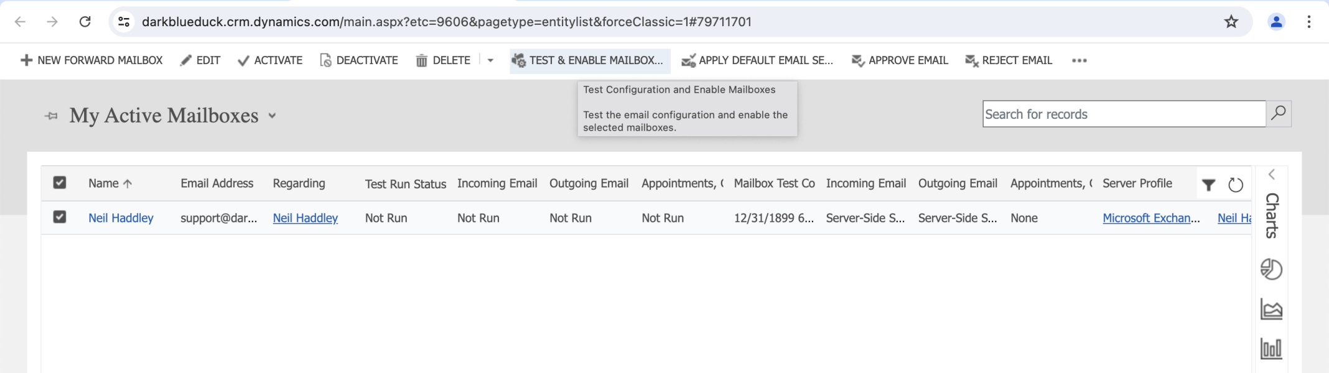Click Approve Email
The width and height of the screenshot is (1329, 373).
tap(900, 60)
